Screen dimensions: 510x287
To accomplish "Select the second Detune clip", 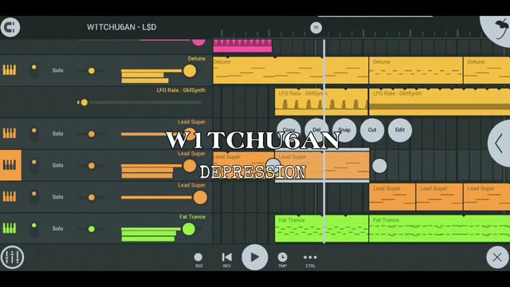I will tap(416, 70).
